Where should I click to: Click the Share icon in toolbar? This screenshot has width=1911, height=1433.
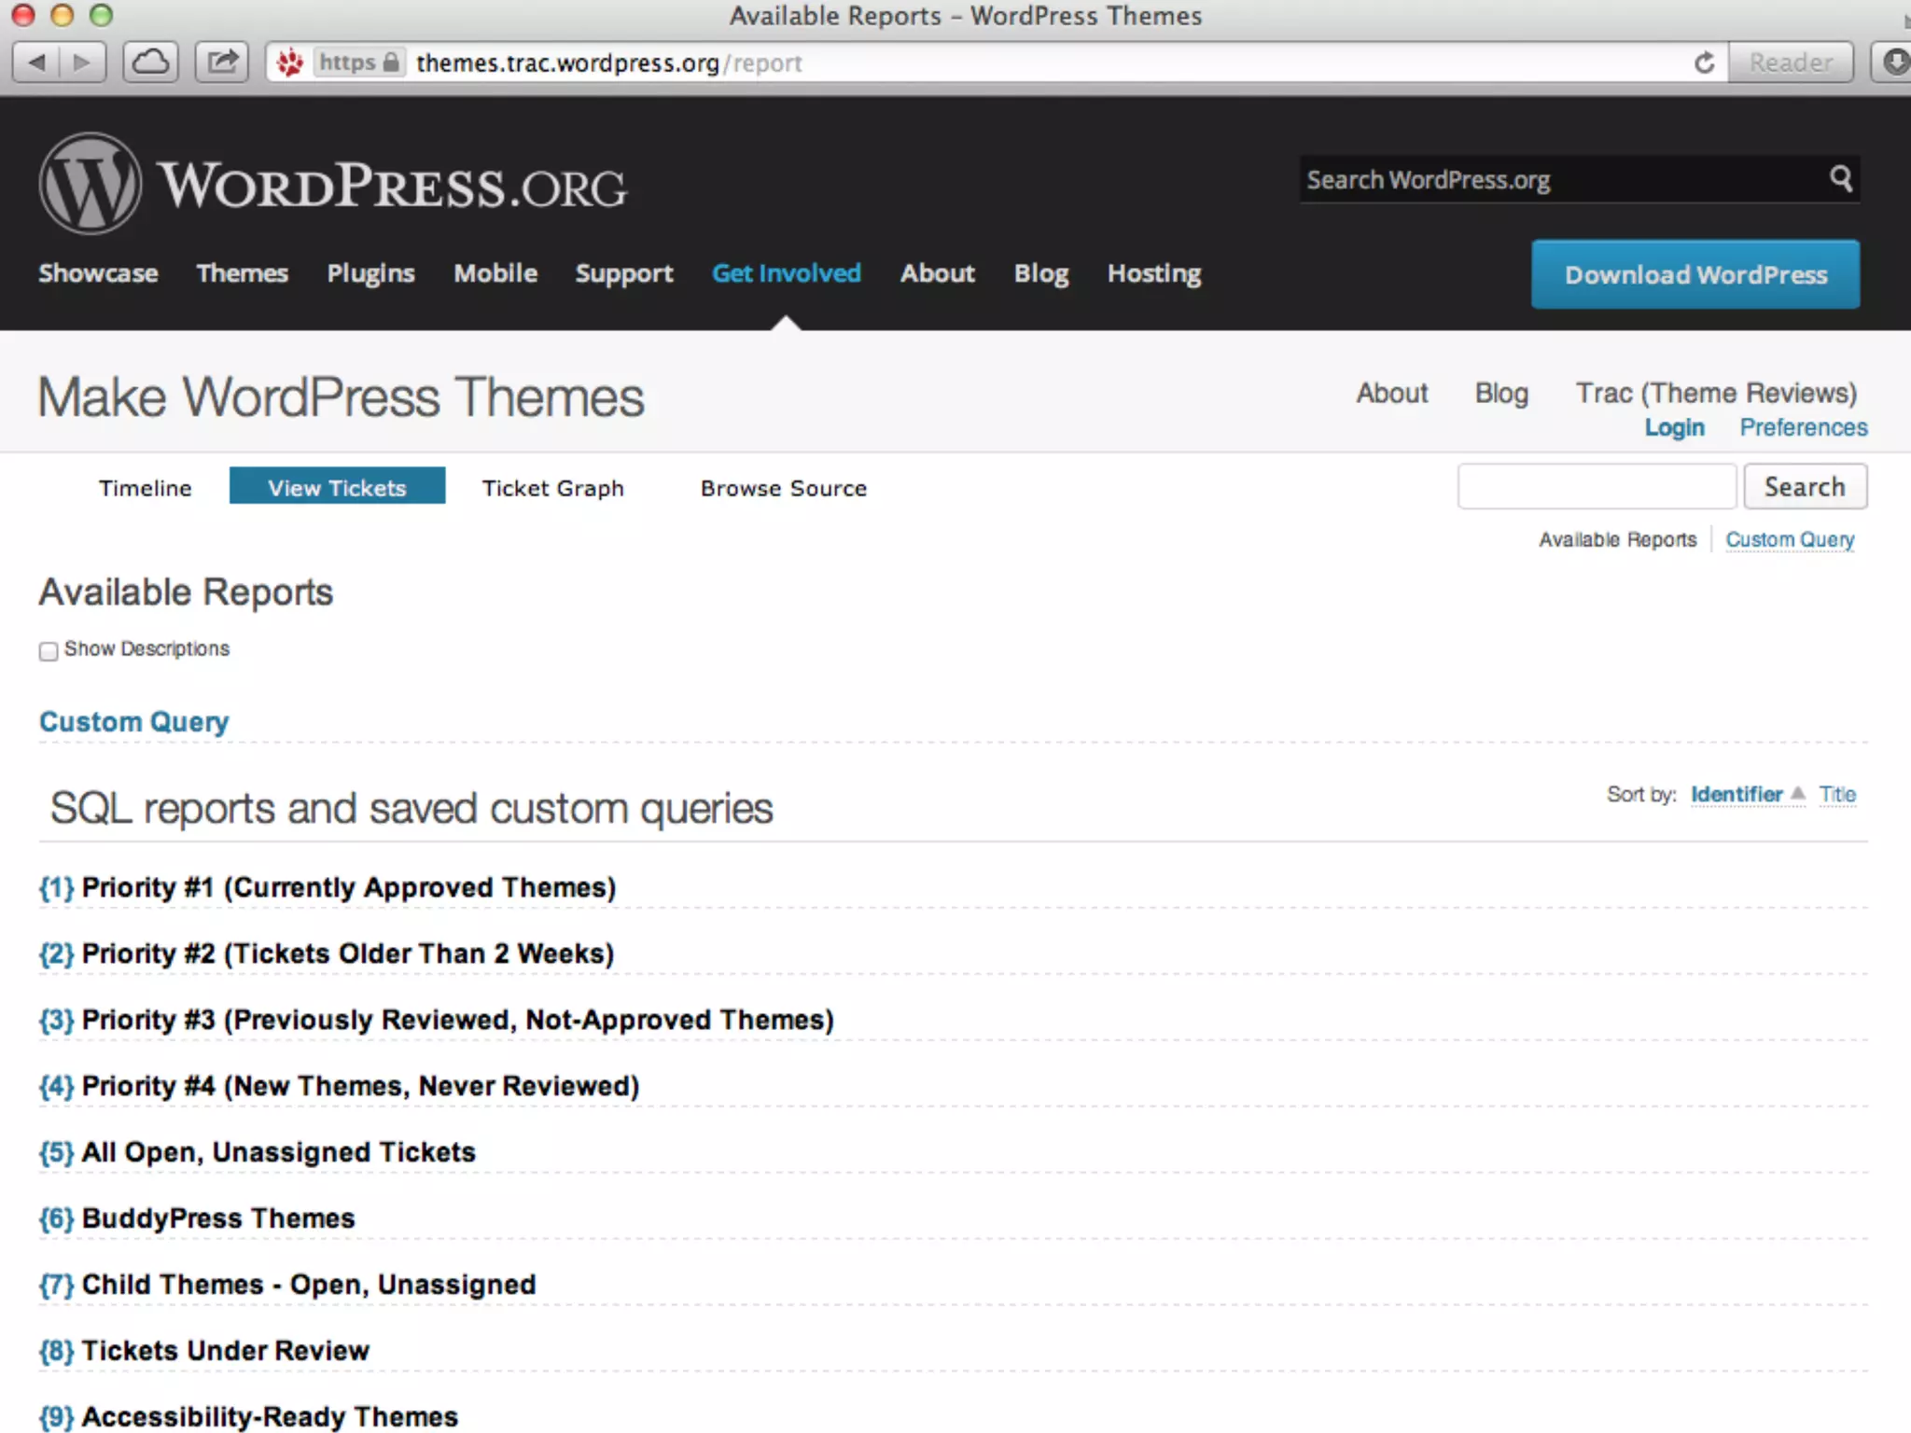(x=222, y=63)
